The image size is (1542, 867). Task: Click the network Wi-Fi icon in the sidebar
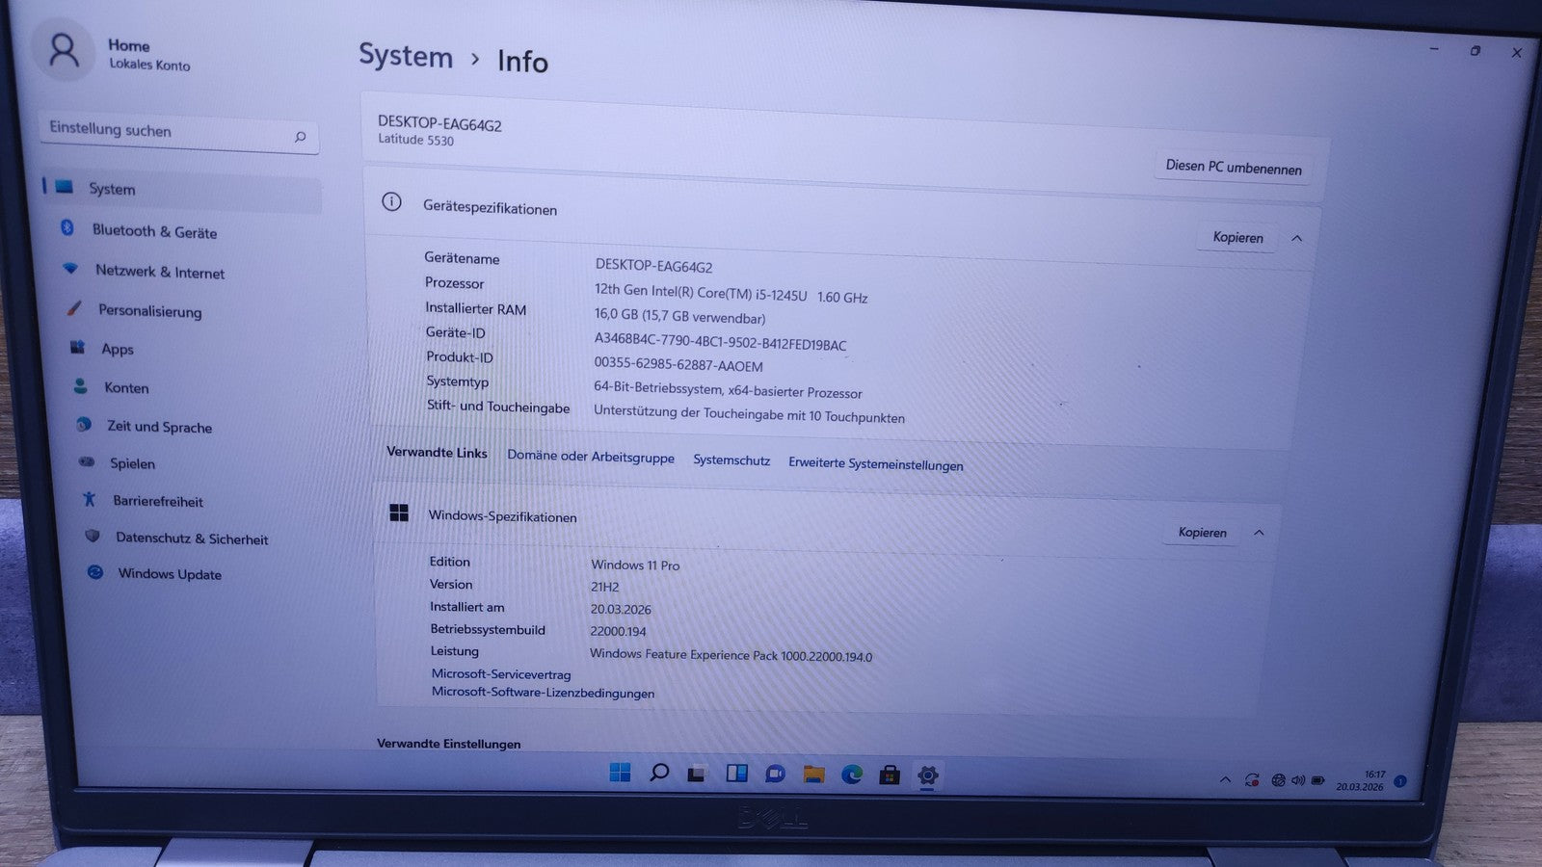click(70, 269)
